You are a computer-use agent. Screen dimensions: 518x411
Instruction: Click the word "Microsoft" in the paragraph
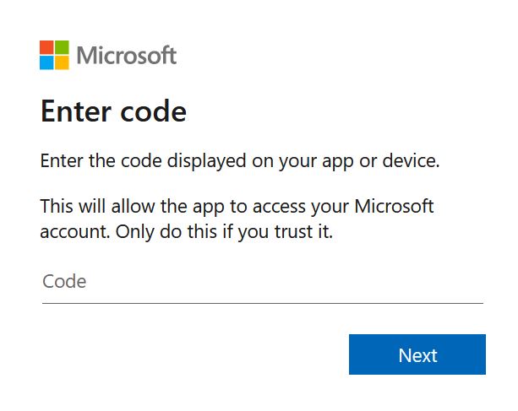pyautogui.click(x=394, y=206)
